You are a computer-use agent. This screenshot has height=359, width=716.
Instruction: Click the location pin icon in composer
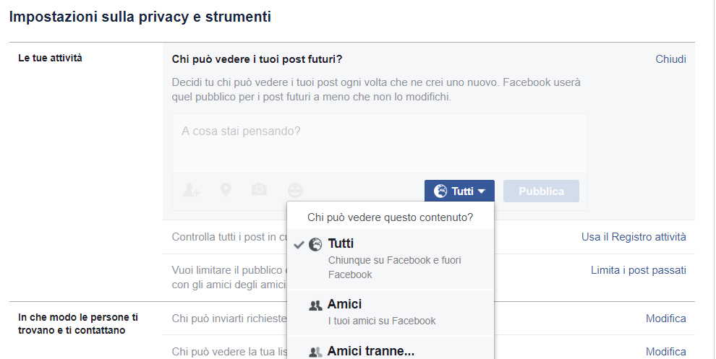(226, 190)
